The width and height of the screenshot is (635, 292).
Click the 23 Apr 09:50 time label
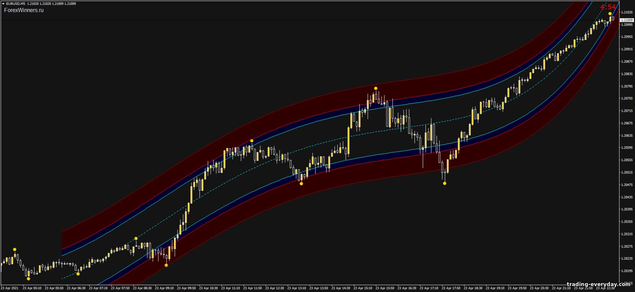[x=186, y=289]
